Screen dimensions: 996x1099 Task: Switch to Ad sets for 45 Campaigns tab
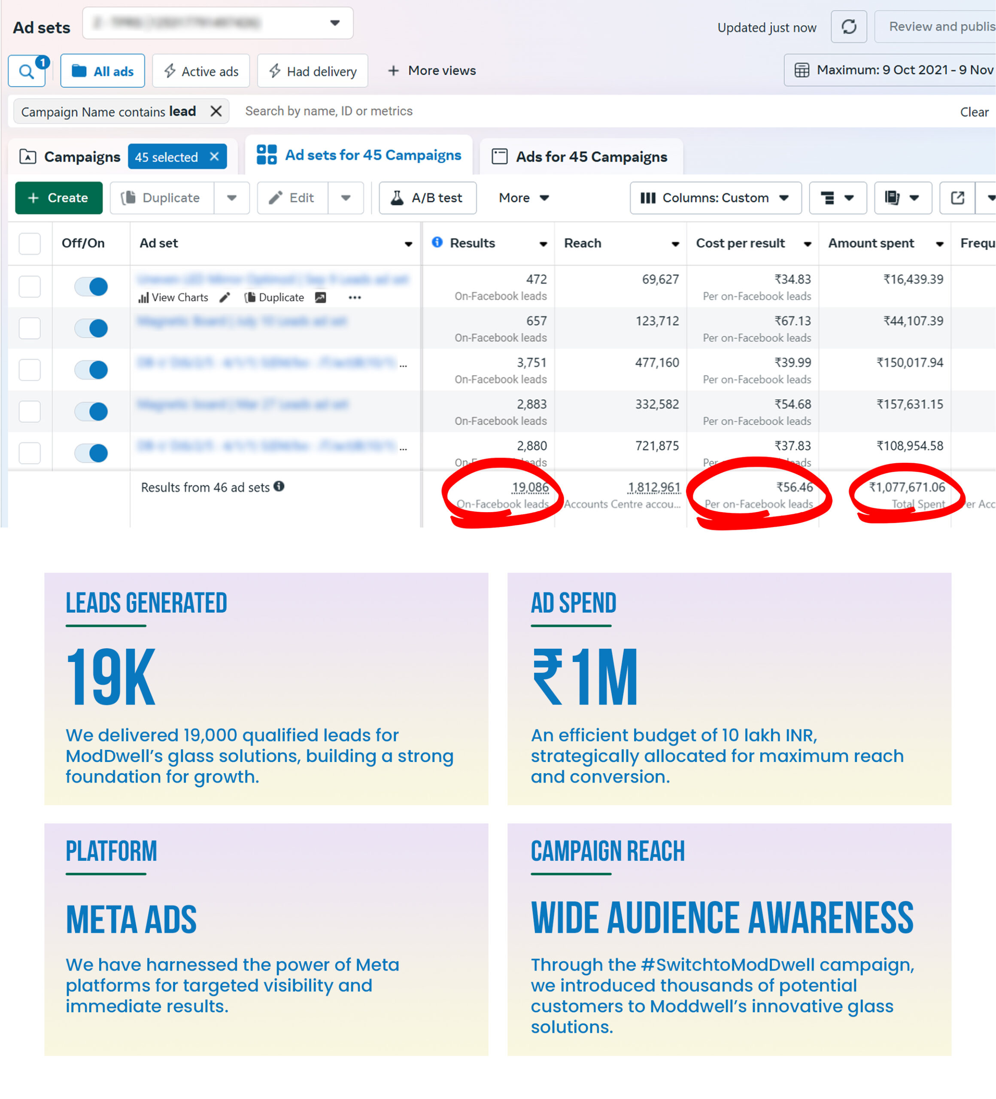click(359, 155)
